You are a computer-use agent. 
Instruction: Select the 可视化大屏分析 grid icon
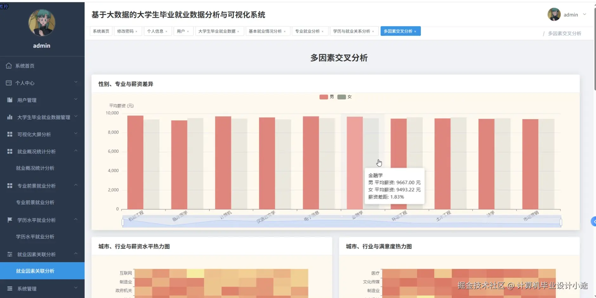tap(9, 134)
